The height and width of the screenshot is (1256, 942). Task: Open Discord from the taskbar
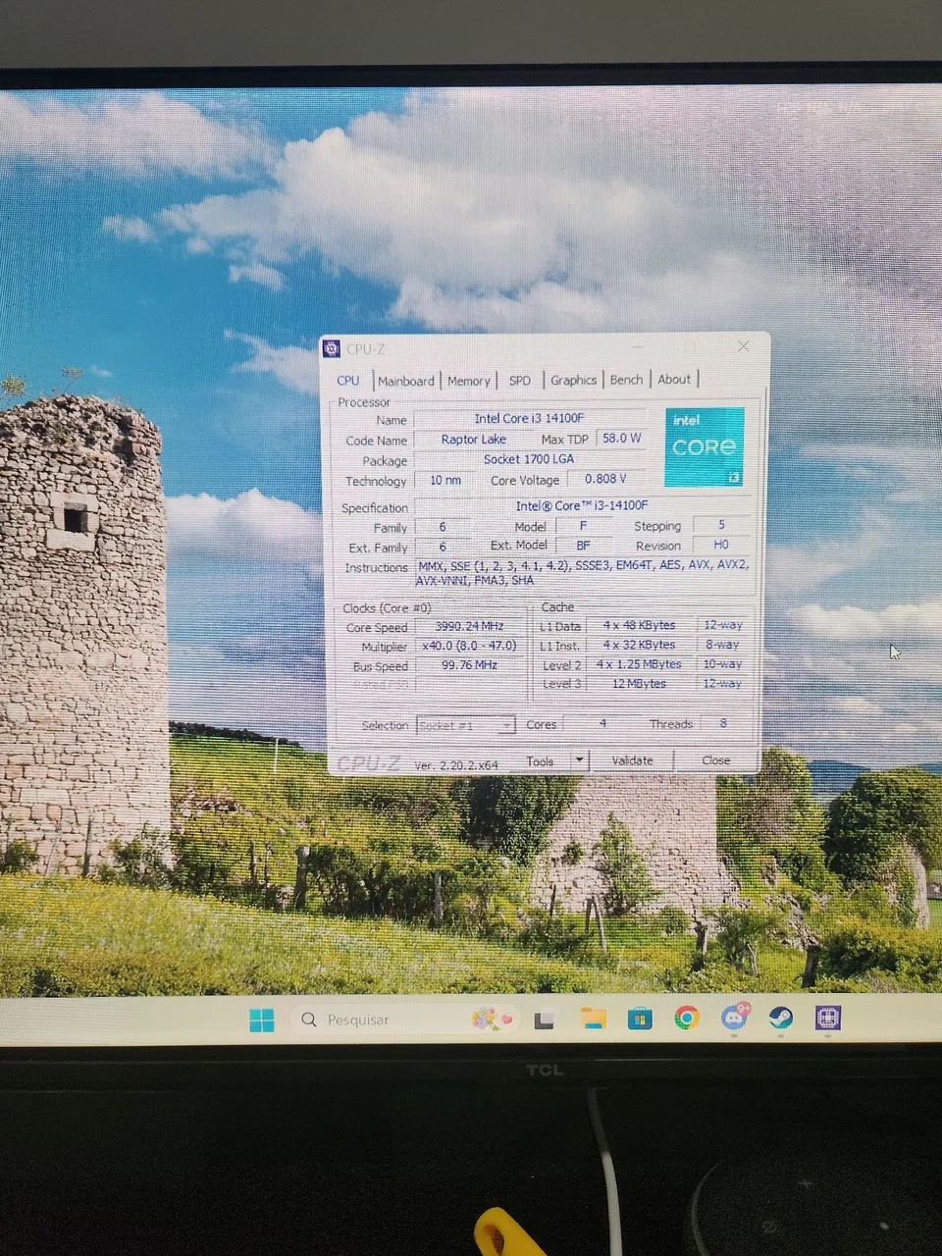[x=734, y=1018]
